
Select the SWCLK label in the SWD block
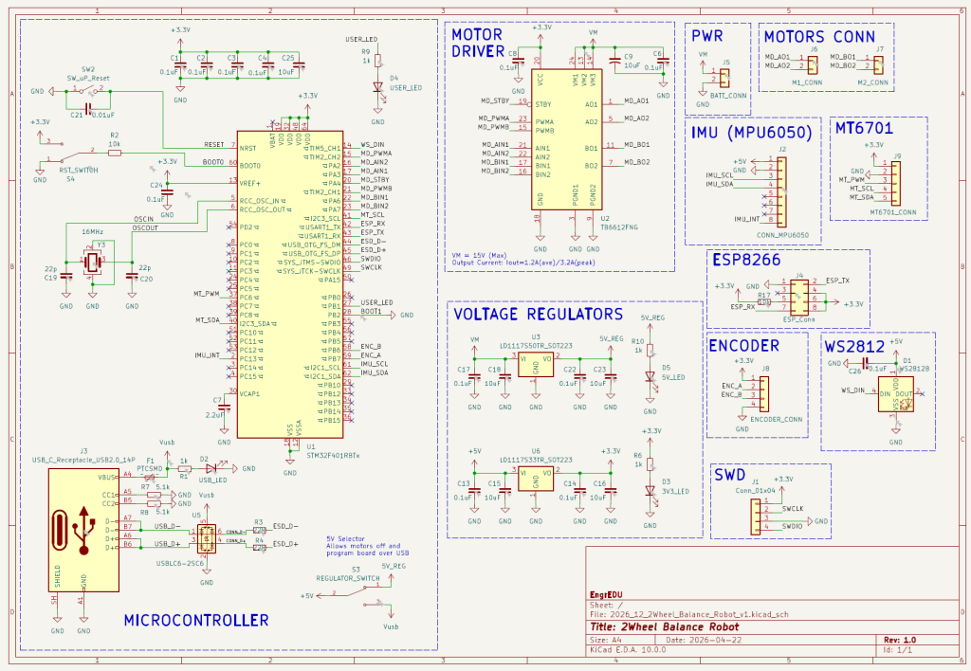pos(793,509)
